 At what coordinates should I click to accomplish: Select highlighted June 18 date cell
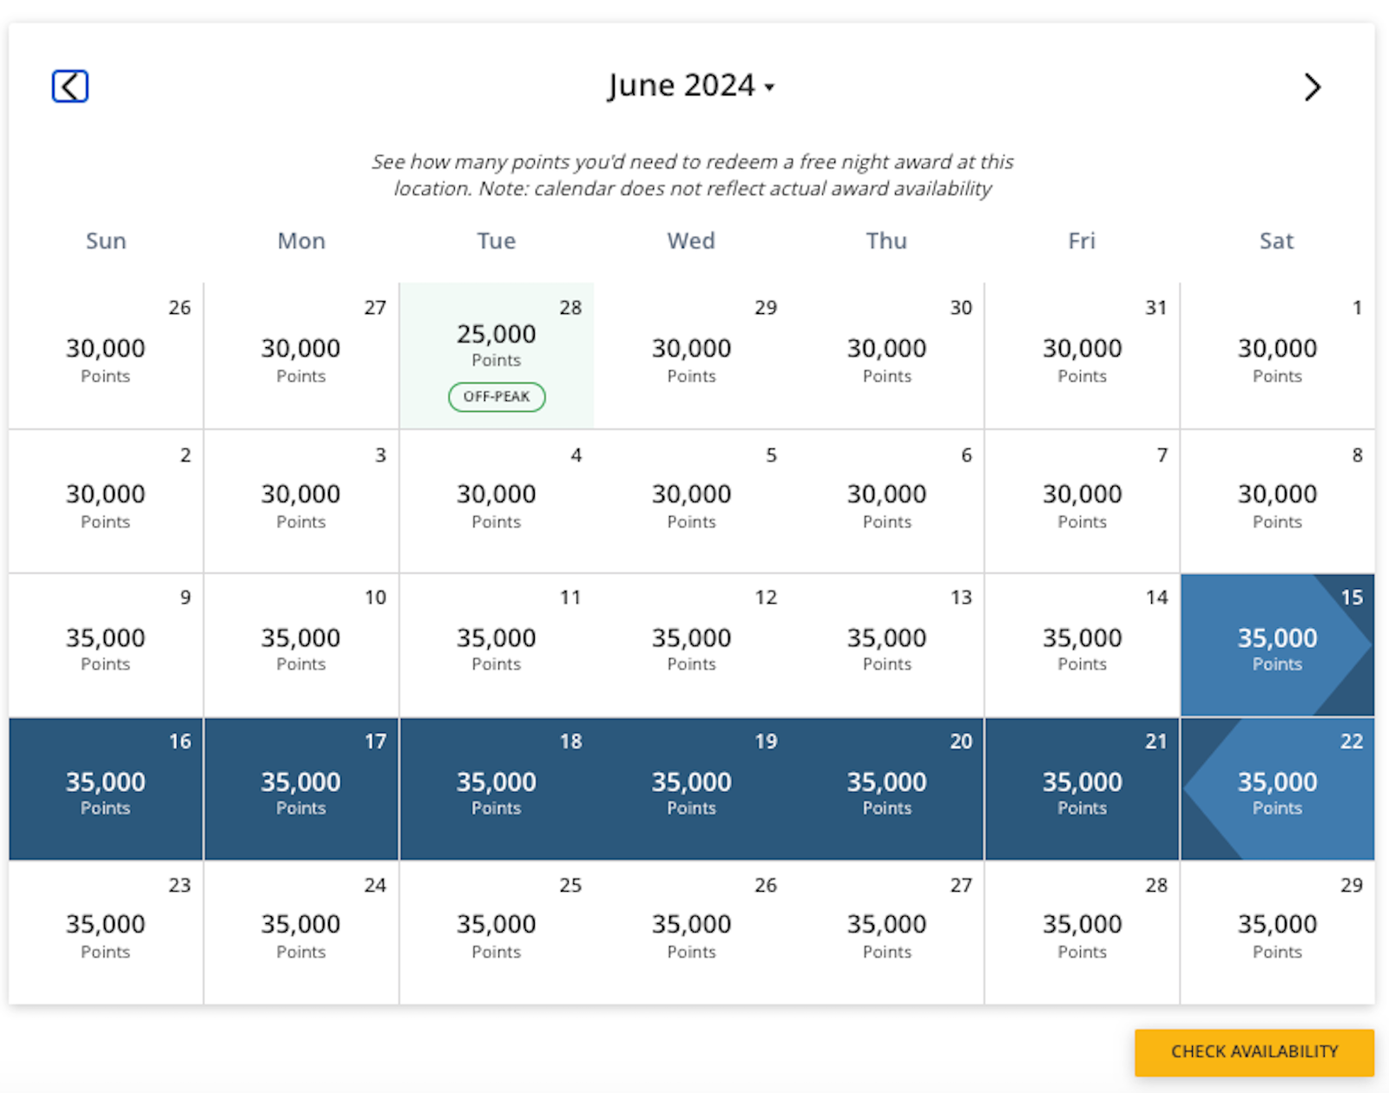click(497, 789)
